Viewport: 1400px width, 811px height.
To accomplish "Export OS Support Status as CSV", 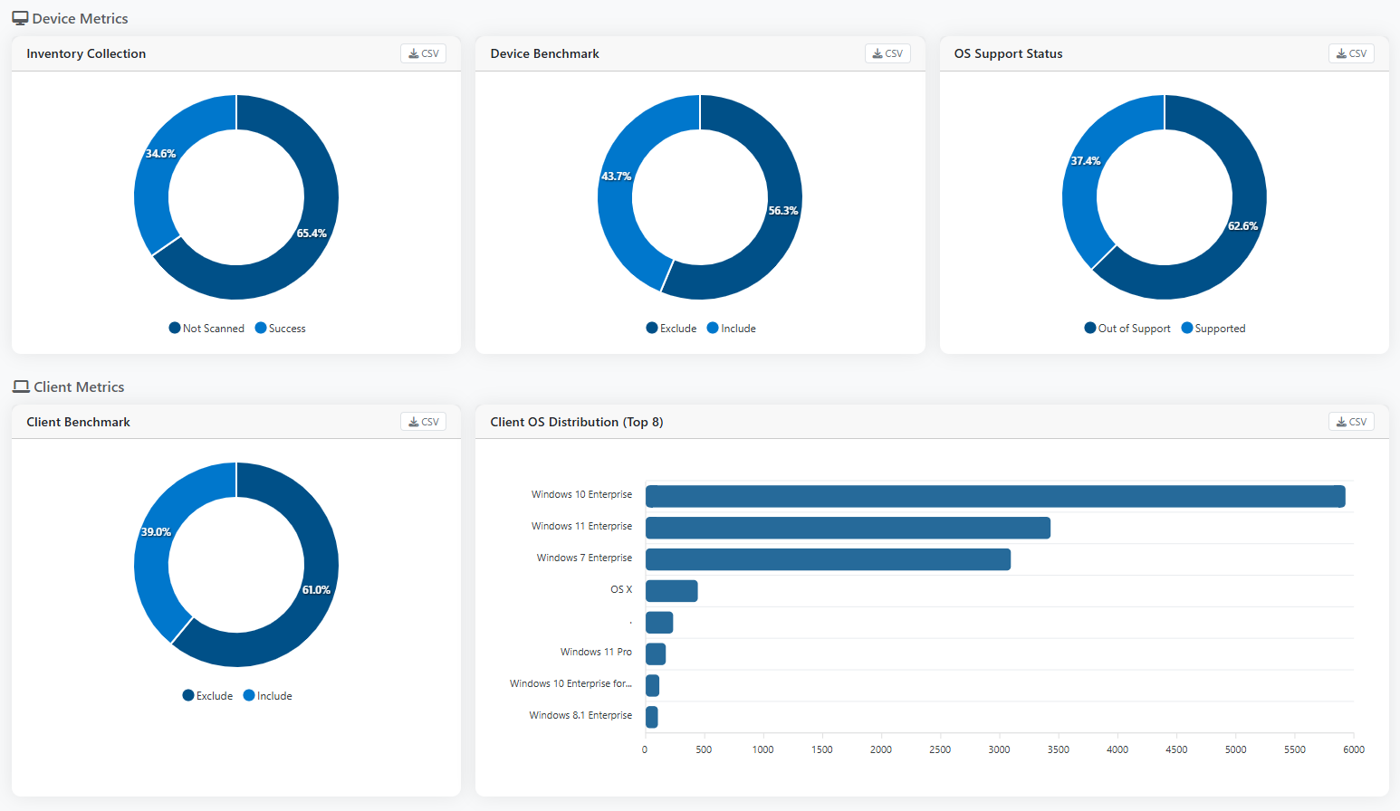I will pos(1351,53).
